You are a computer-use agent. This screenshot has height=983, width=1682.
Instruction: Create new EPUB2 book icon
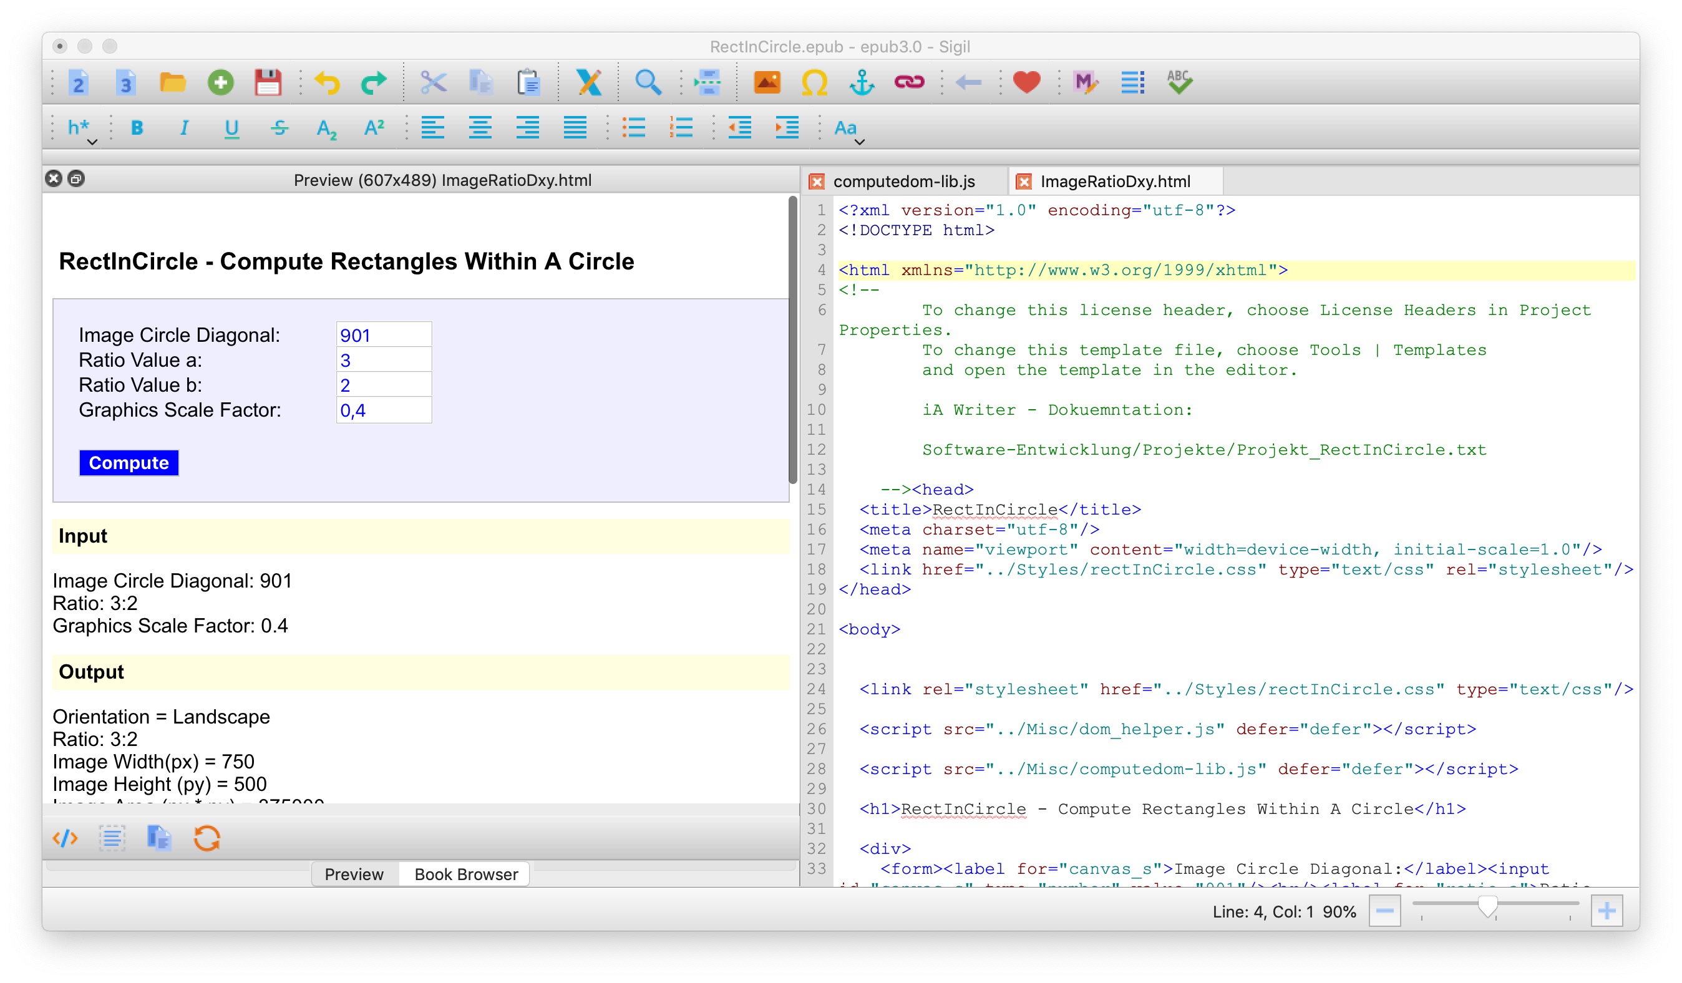point(79,83)
